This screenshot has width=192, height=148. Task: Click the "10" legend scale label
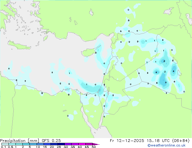pos(38,147)
